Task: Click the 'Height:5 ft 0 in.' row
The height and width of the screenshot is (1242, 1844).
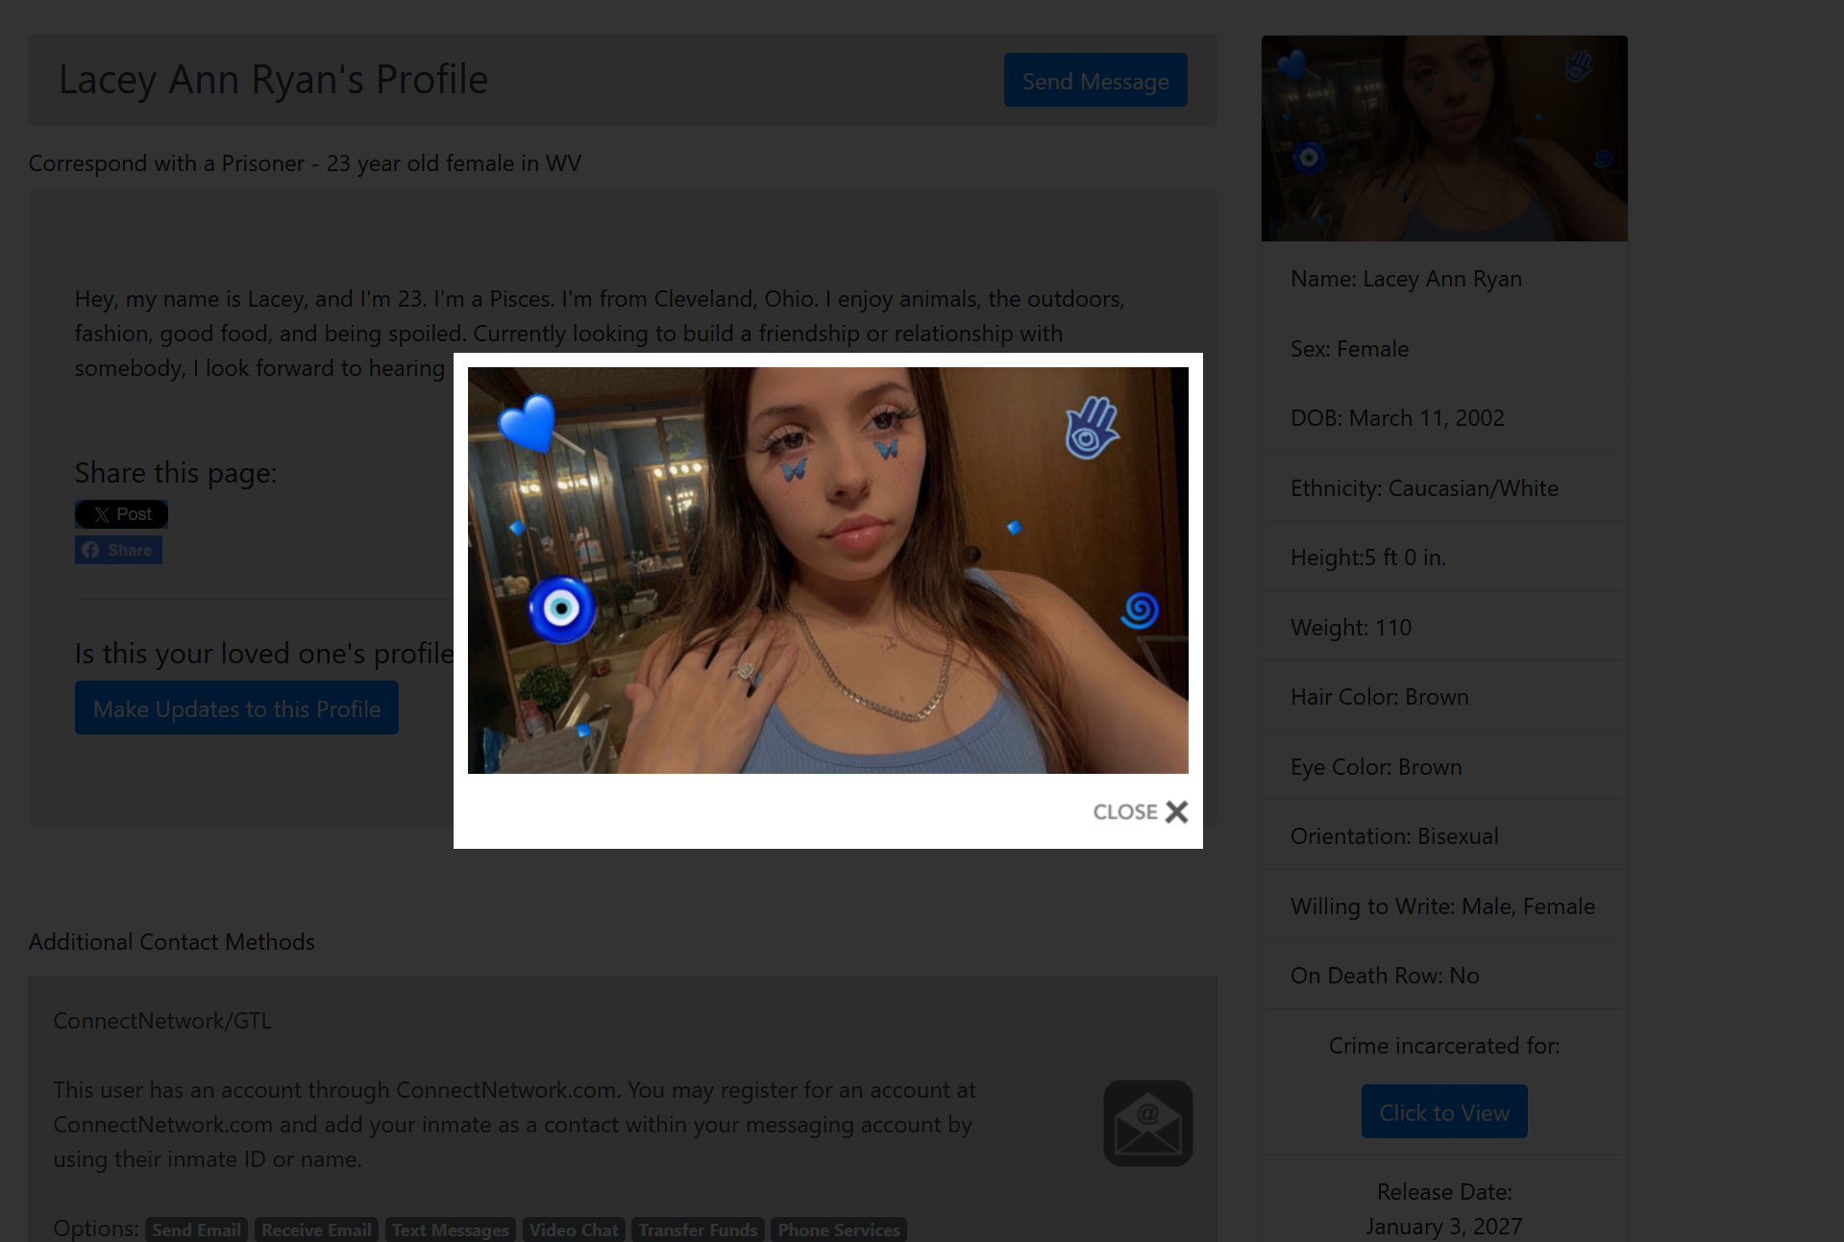Action: (x=1444, y=557)
